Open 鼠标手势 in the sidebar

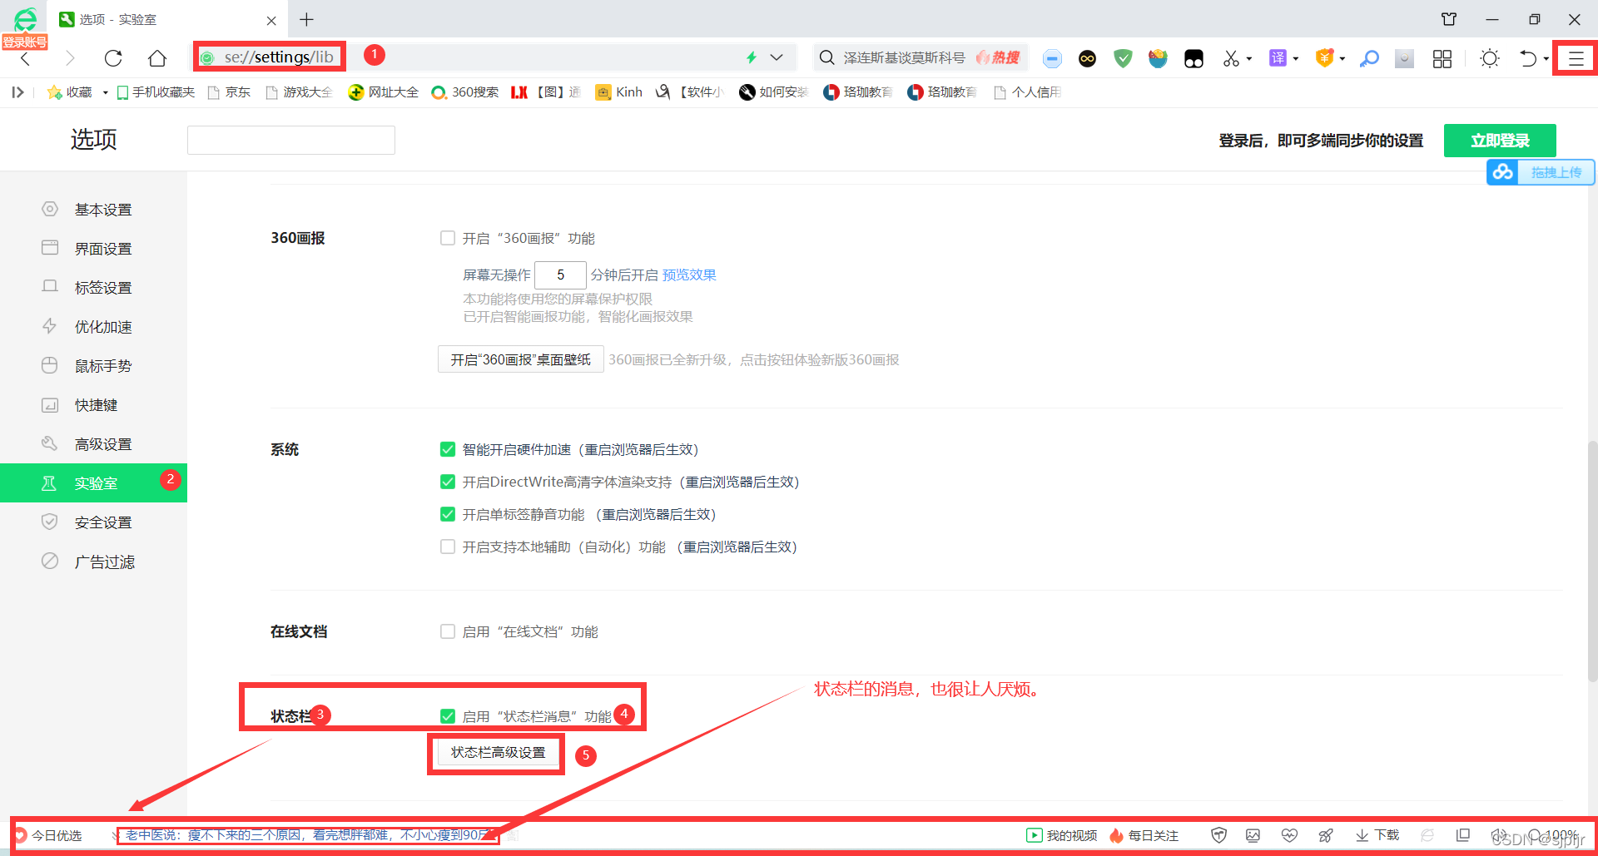point(93,366)
